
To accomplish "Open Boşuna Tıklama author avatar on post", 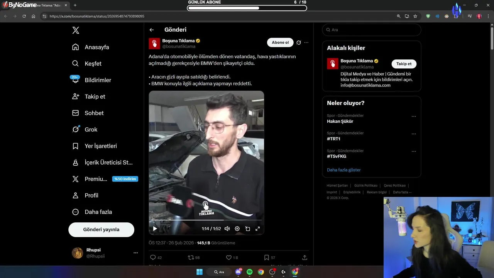I will [154, 44].
